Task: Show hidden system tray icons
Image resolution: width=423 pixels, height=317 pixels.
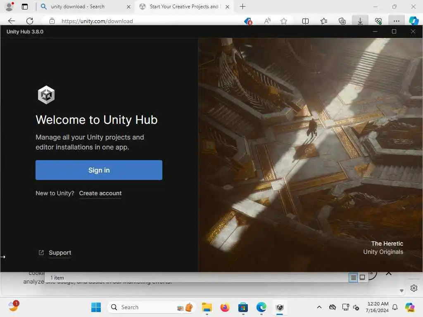Action: (319, 307)
